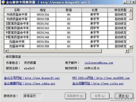Screen dimensions: 136x102
Task: Select address cell 05C8135B
Action: coord(43,46)
